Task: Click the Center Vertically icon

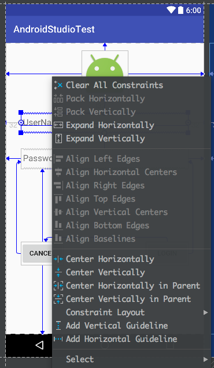Action: click(58, 272)
